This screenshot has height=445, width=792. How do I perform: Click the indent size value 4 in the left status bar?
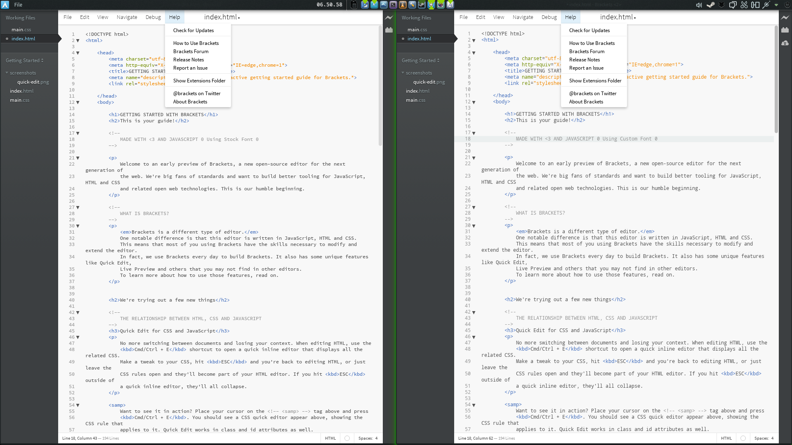(x=376, y=438)
